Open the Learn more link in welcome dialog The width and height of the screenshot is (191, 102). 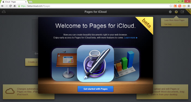click(x=131, y=38)
